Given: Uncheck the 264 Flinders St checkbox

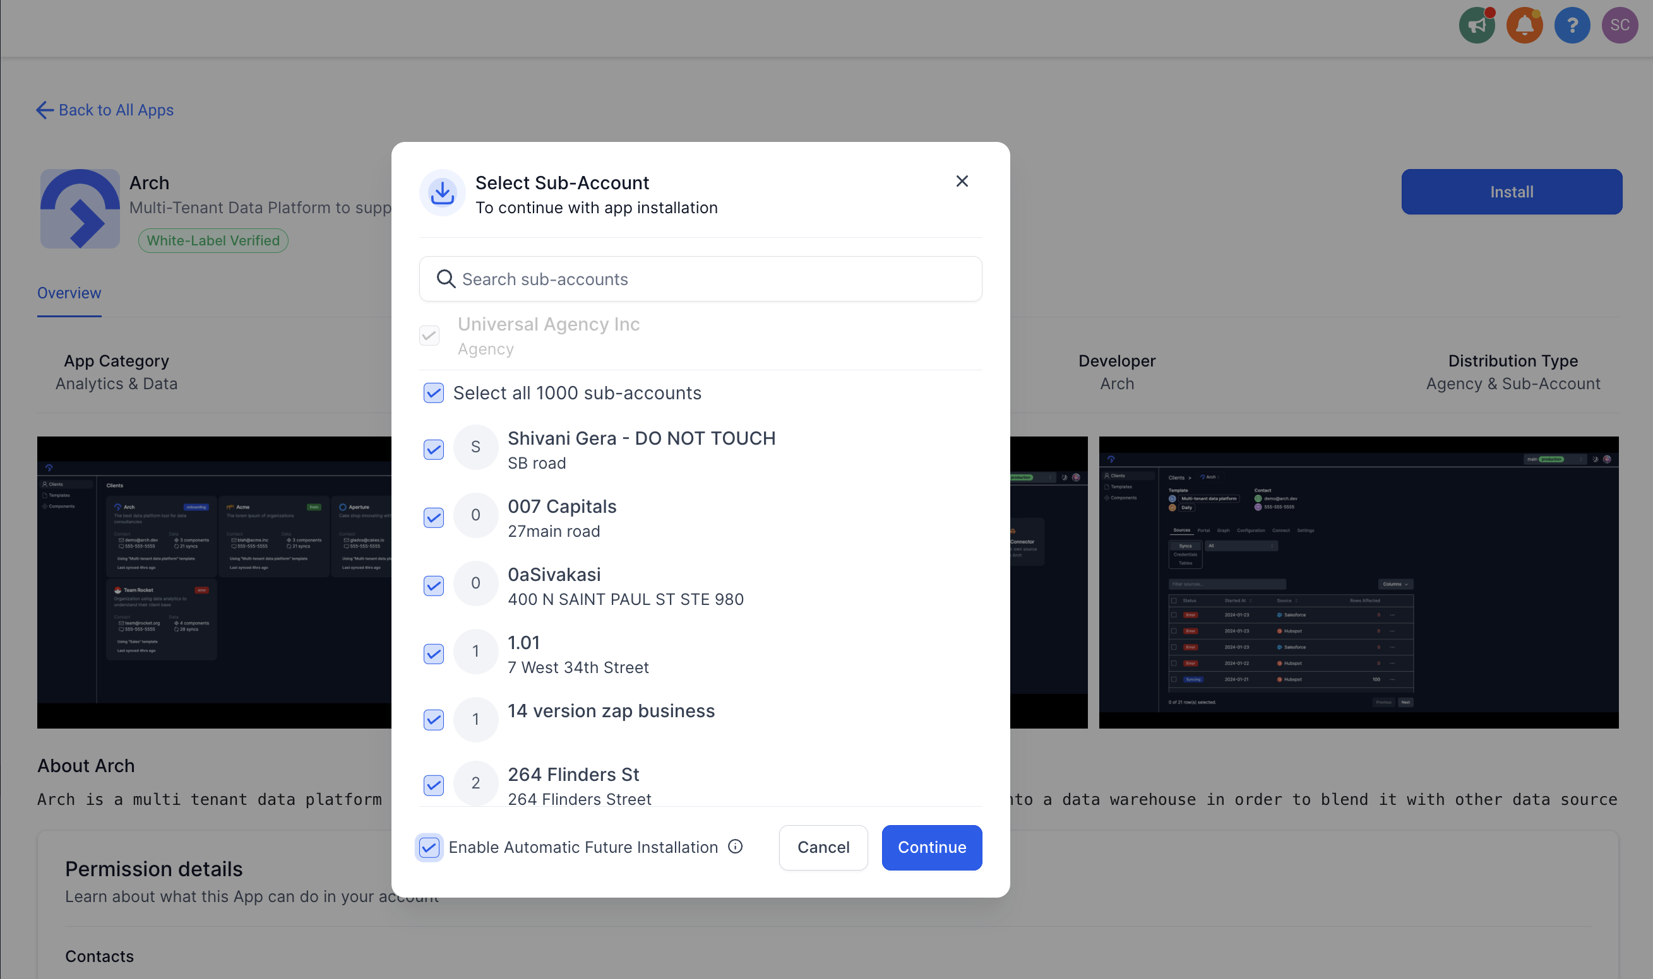Looking at the screenshot, I should point(434,785).
